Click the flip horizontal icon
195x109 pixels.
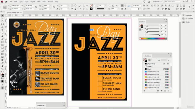point(72,9)
